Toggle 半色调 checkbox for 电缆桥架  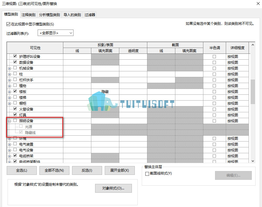click(214, 156)
